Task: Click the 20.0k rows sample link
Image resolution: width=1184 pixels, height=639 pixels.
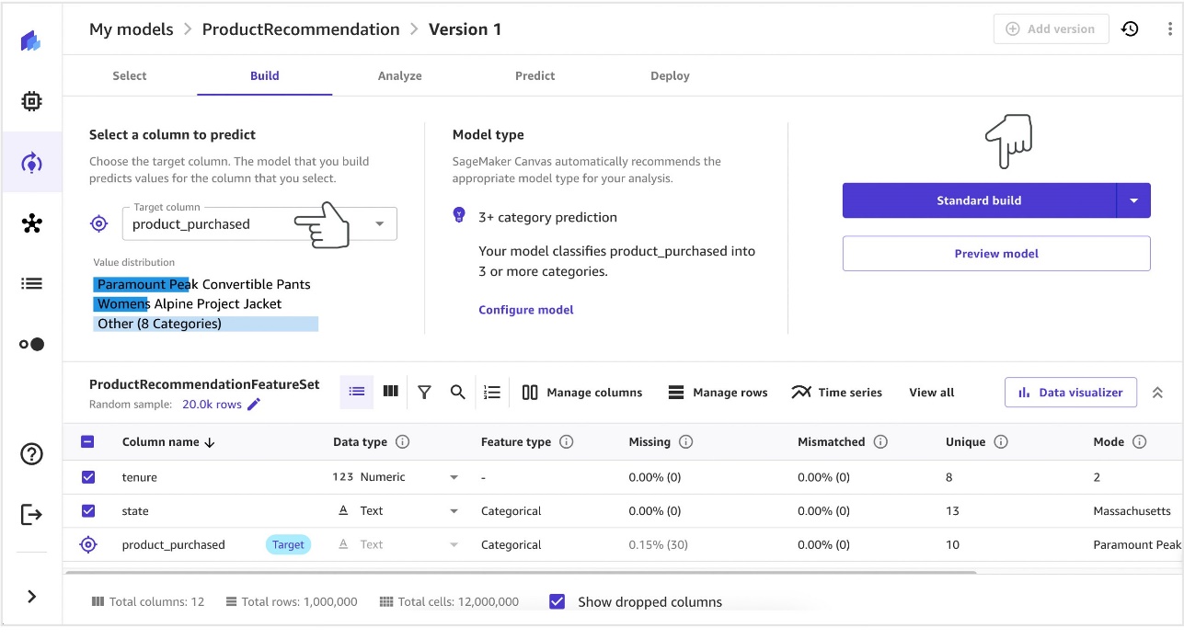Action: (212, 405)
